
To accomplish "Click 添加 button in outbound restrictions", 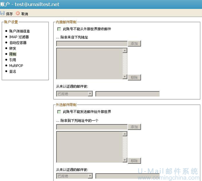I will [134, 127].
